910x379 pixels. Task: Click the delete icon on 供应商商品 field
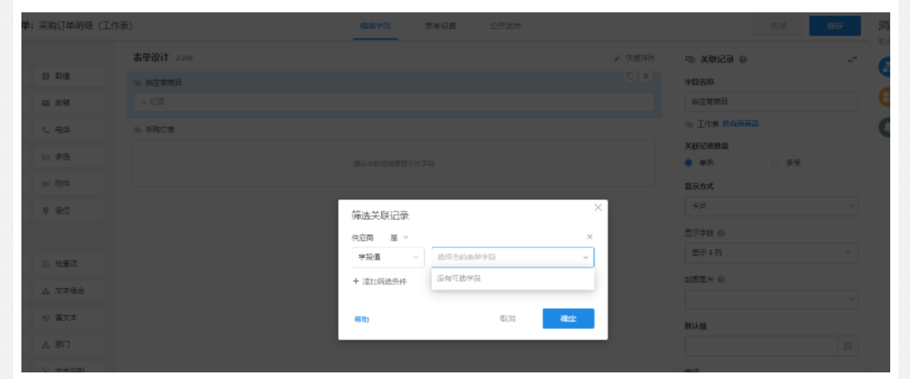tap(645, 77)
